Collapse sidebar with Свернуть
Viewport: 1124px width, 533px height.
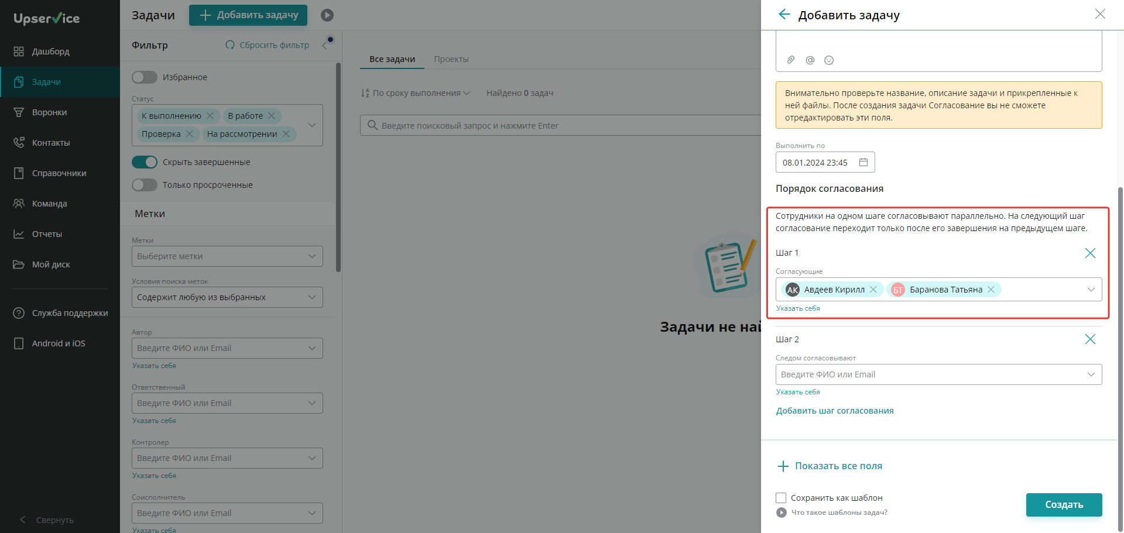coord(47,520)
